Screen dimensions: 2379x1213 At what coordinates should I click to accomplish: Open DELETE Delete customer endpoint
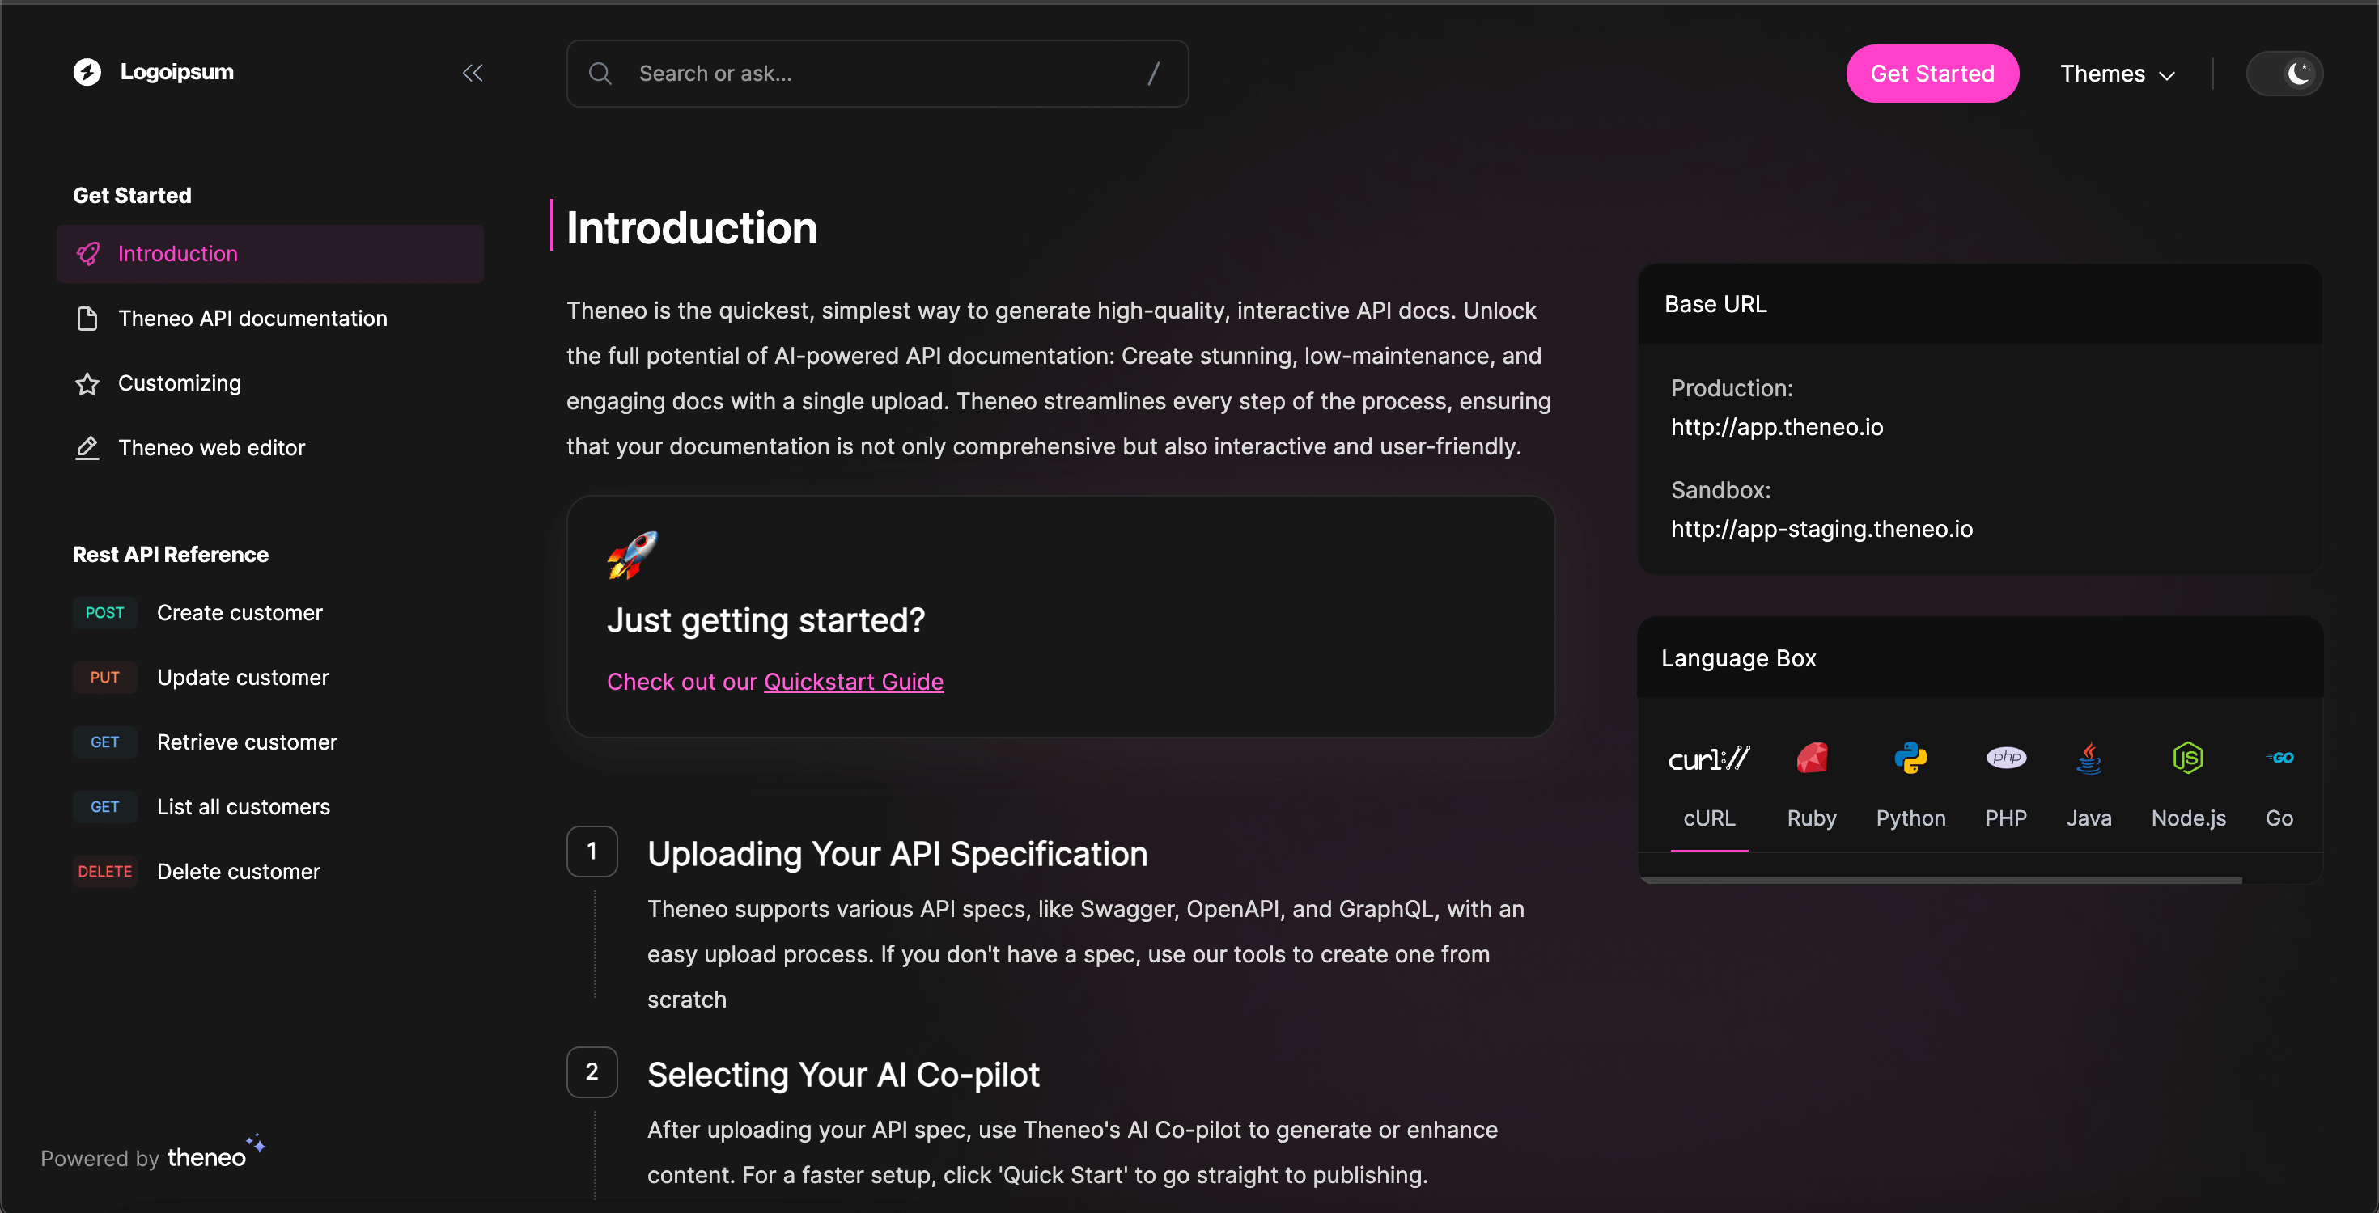pos(238,872)
